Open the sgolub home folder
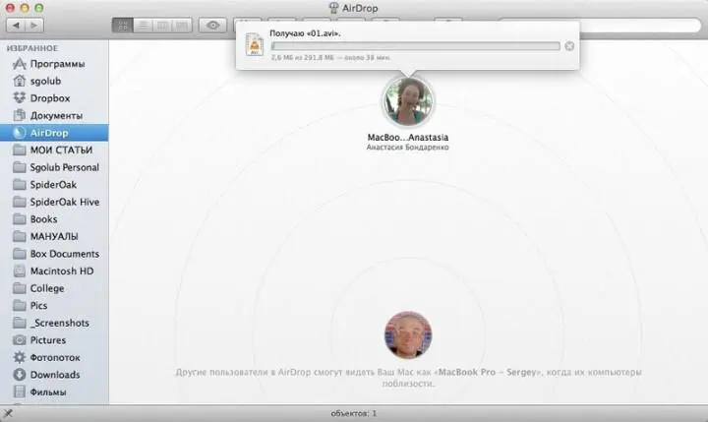Image resolution: width=708 pixels, height=422 pixels. pos(54,81)
